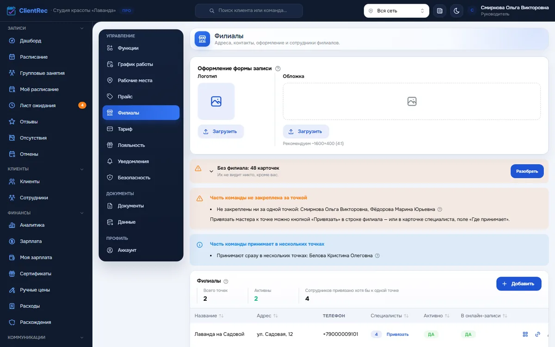The image size is (555, 347).
Task: Expand the Без филиала: 48 карточек section
Action: click(211, 171)
